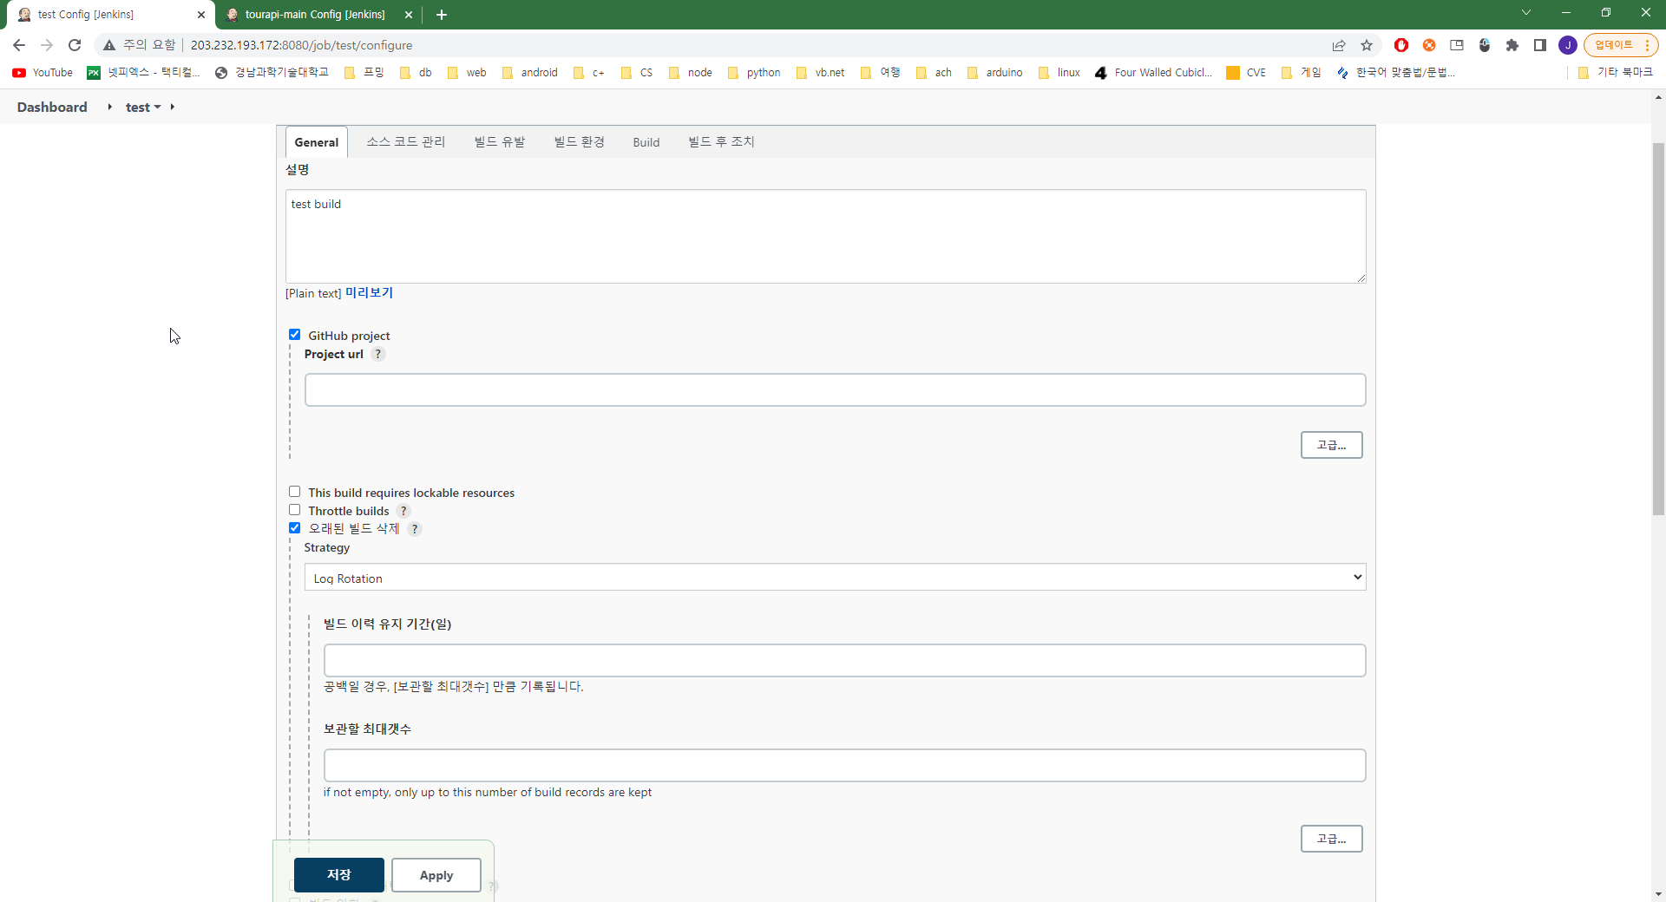This screenshot has width=1666, height=902.
Task: Click the Apply button
Action: [x=435, y=875]
